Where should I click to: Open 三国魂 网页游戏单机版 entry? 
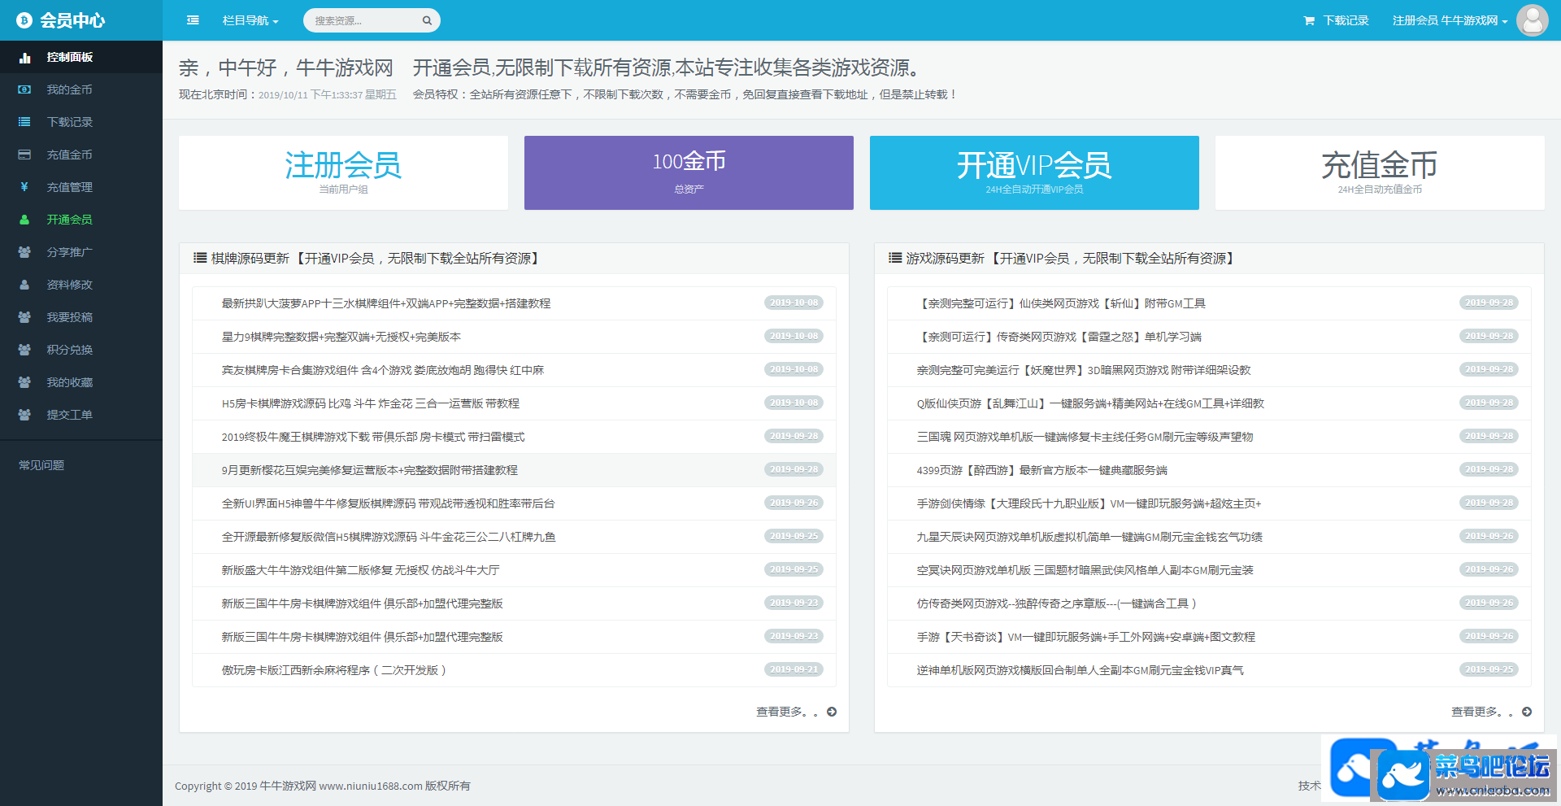(x=1209, y=437)
